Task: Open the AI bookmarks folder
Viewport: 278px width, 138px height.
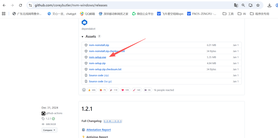Action: (x=242, y=14)
